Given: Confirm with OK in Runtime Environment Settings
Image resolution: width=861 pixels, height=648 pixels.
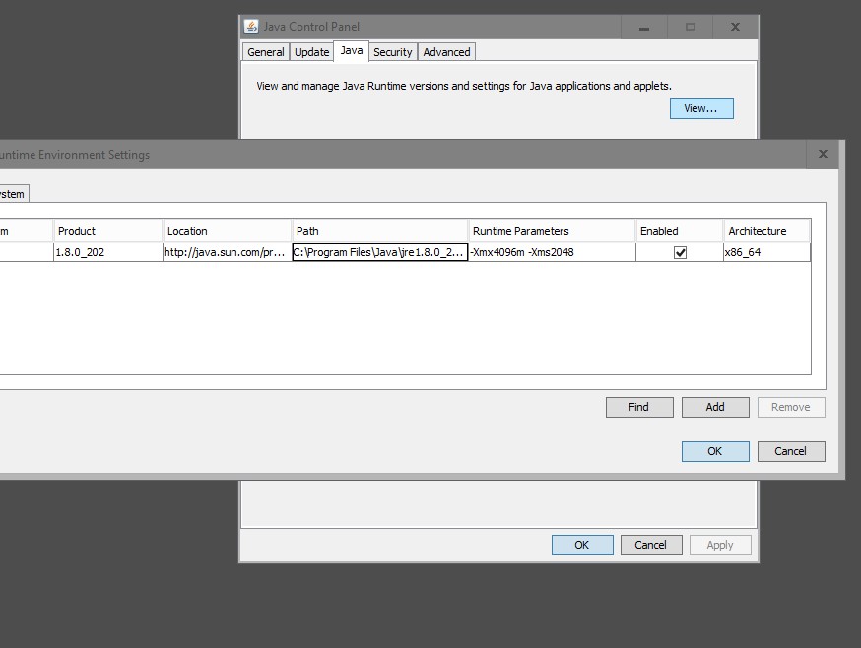Looking at the screenshot, I should 715,451.
